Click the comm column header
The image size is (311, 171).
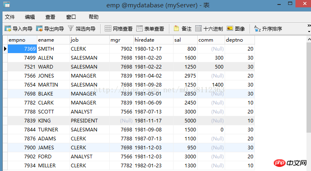tap(211, 40)
